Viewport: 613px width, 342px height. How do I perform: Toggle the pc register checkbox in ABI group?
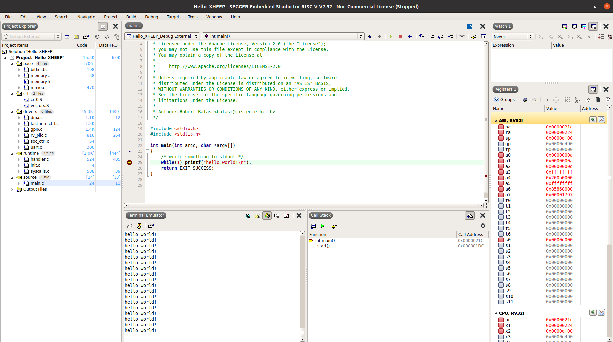501,127
